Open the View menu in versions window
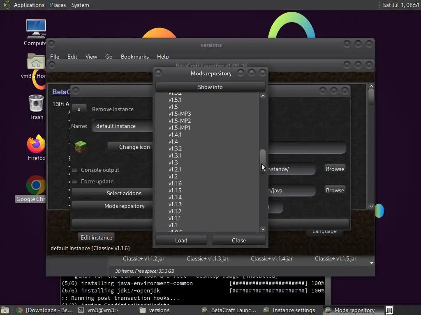The height and width of the screenshot is (315, 421). coord(91,57)
